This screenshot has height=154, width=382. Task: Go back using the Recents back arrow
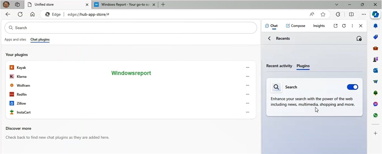pos(269,39)
